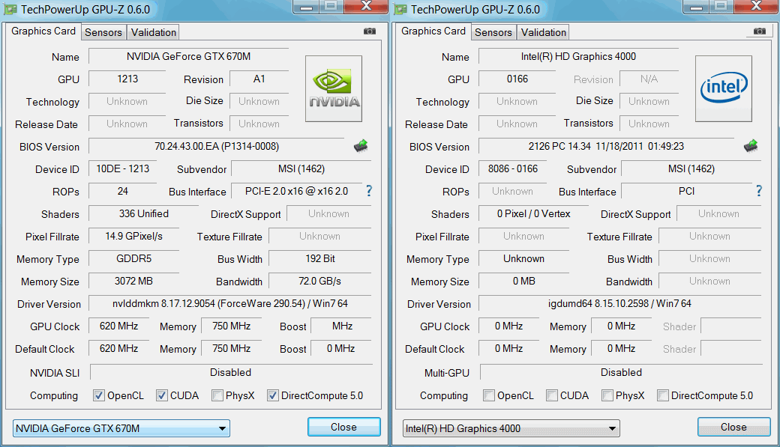Click the camera screenshot icon in NVIDIA window

point(369,31)
